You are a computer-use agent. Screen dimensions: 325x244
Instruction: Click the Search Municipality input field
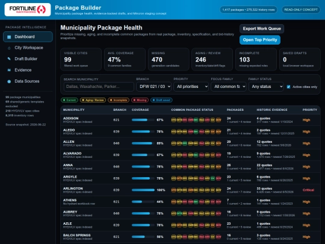(99, 87)
